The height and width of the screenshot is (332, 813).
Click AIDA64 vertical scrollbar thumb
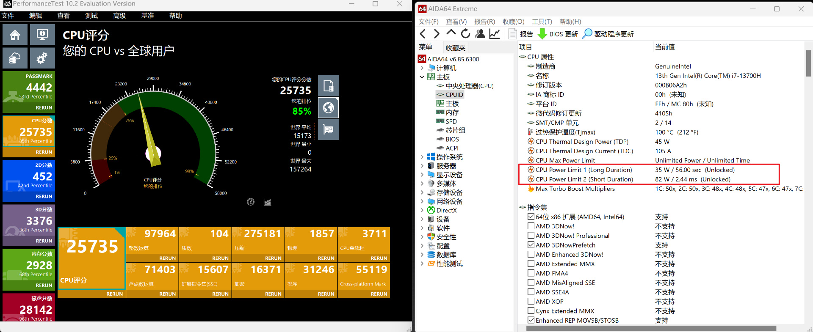click(808, 63)
